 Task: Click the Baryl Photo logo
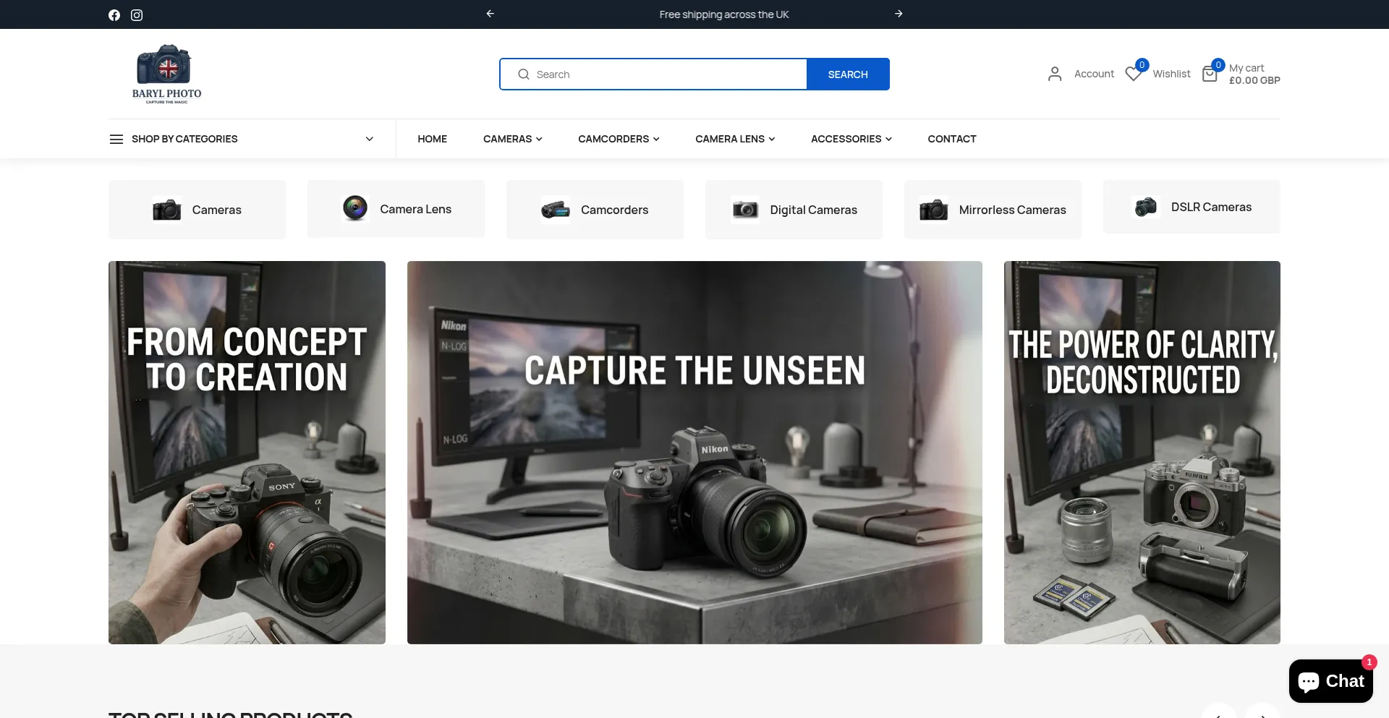pos(166,74)
